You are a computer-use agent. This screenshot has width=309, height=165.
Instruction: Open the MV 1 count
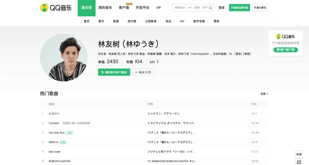coord(154,62)
